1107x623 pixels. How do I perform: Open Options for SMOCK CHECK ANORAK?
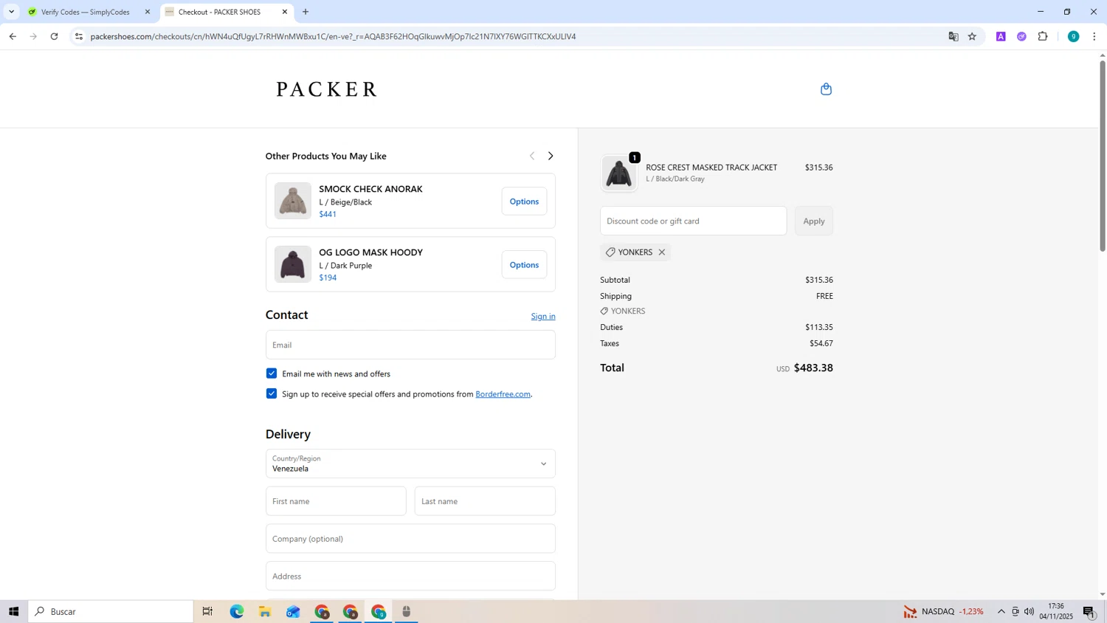[524, 202]
